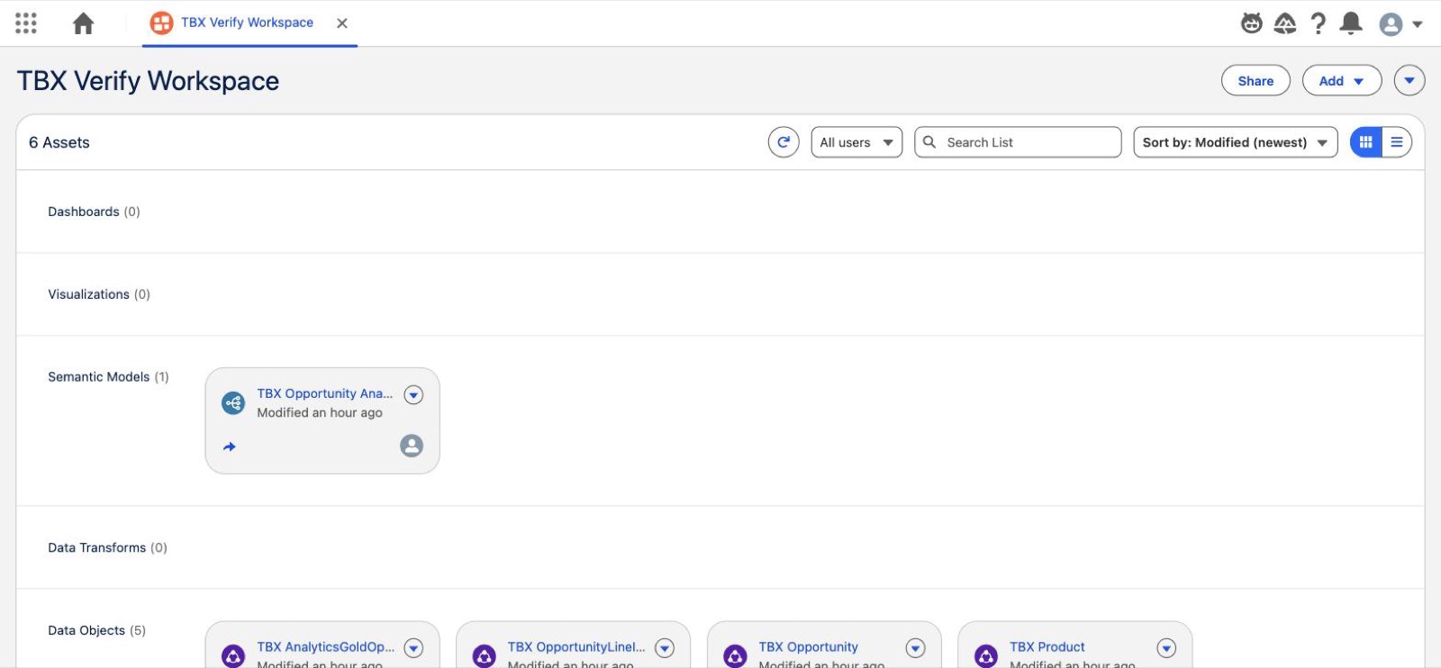Image resolution: width=1441 pixels, height=668 pixels.
Task: Click 'Modified an hour ago' on semantic model card
Action: (320, 412)
